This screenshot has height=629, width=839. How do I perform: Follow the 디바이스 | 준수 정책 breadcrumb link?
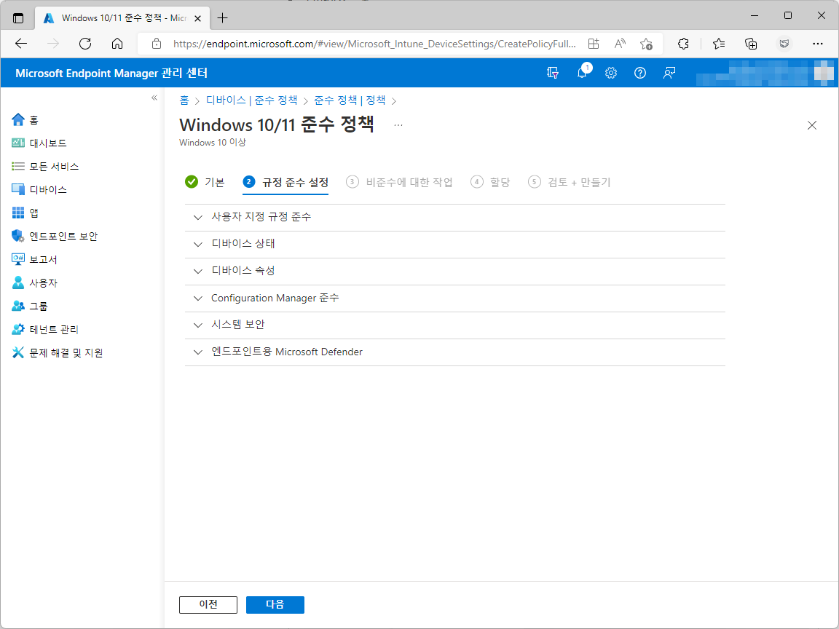point(251,100)
